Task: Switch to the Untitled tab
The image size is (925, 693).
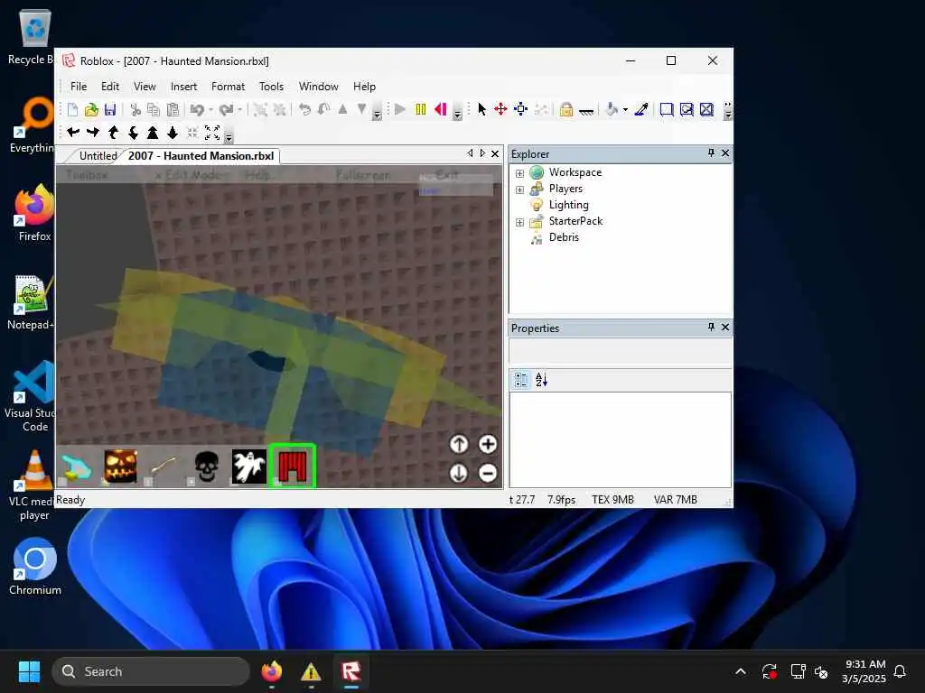Action: 98,155
